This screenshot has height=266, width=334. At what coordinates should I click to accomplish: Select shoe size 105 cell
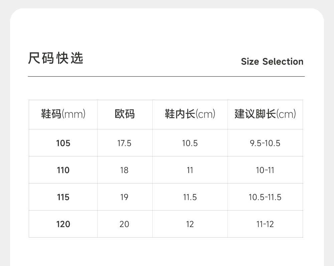click(x=63, y=143)
